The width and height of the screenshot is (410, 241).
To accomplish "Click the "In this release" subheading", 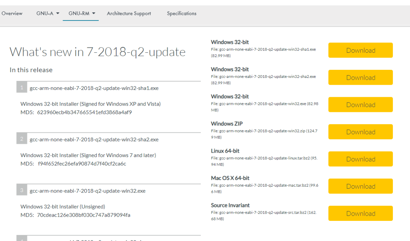I will (x=31, y=70).
